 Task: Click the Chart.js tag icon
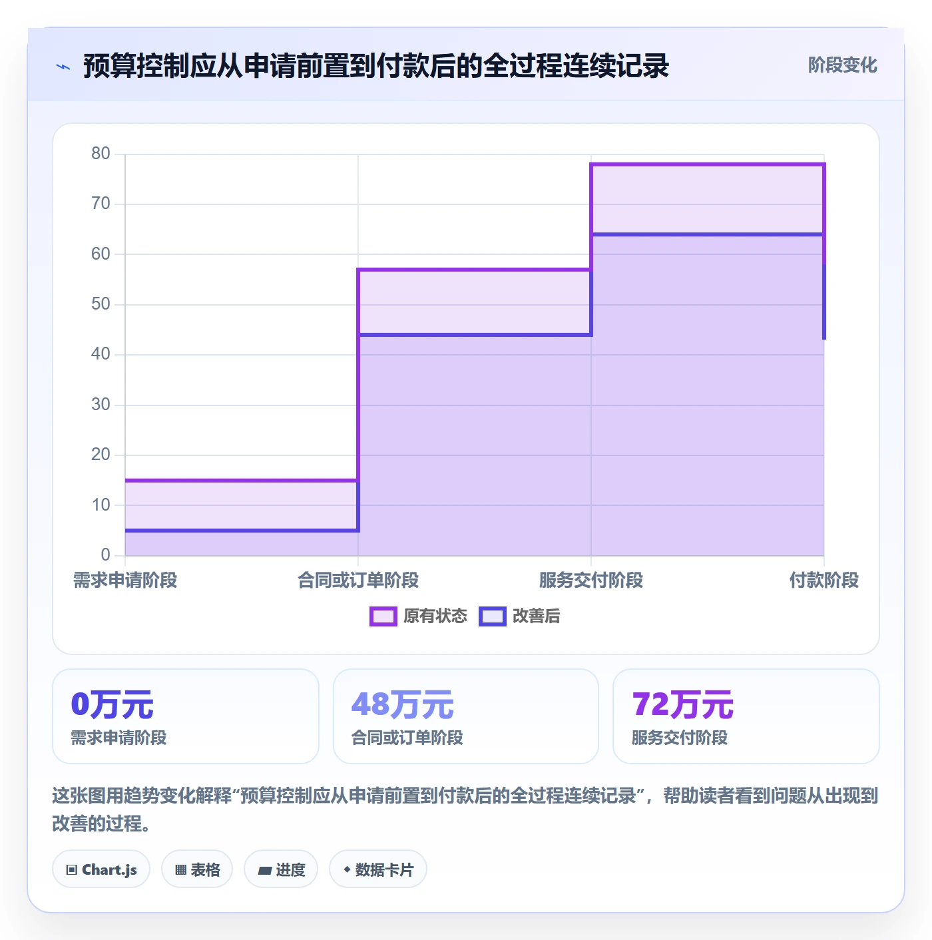point(72,869)
